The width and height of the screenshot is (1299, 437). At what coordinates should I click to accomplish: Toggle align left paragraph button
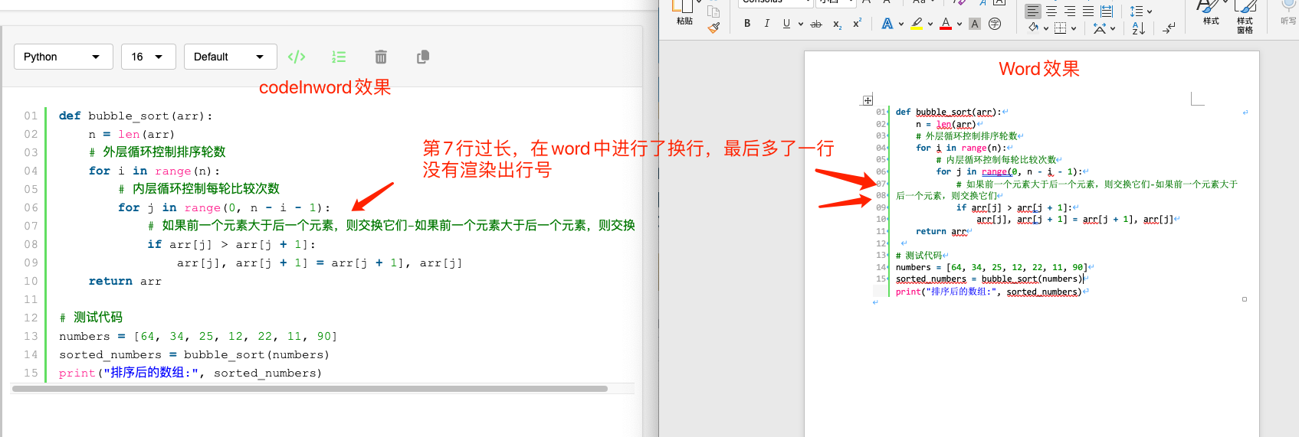click(1033, 11)
